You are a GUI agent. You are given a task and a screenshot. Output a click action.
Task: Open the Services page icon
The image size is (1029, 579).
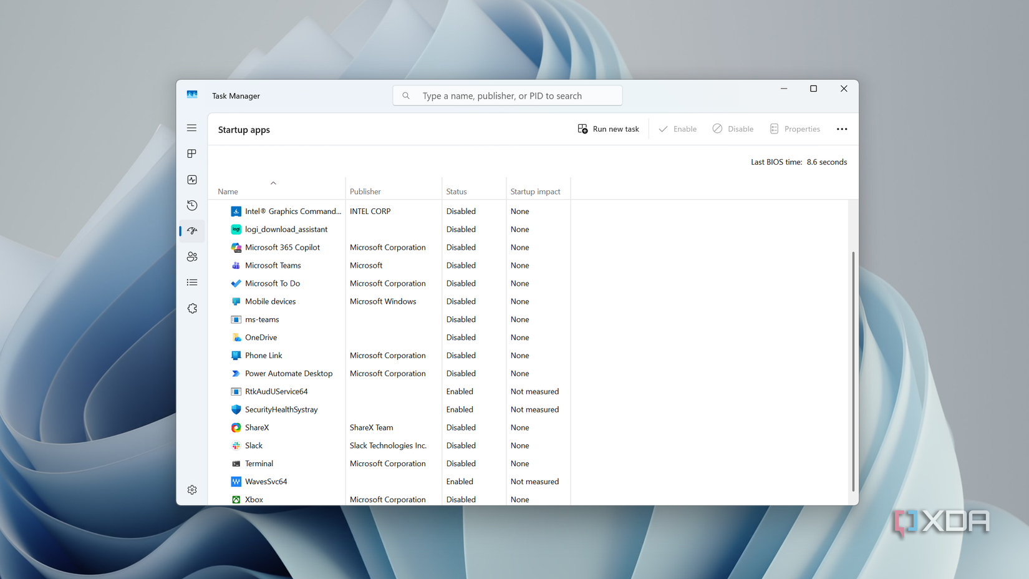(192, 308)
